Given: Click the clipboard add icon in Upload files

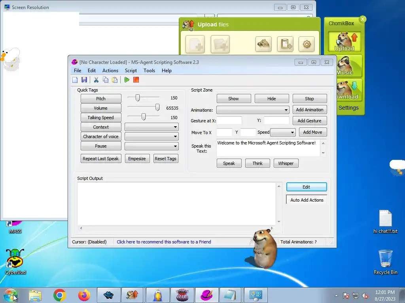Looking at the screenshot, I should point(285,44).
